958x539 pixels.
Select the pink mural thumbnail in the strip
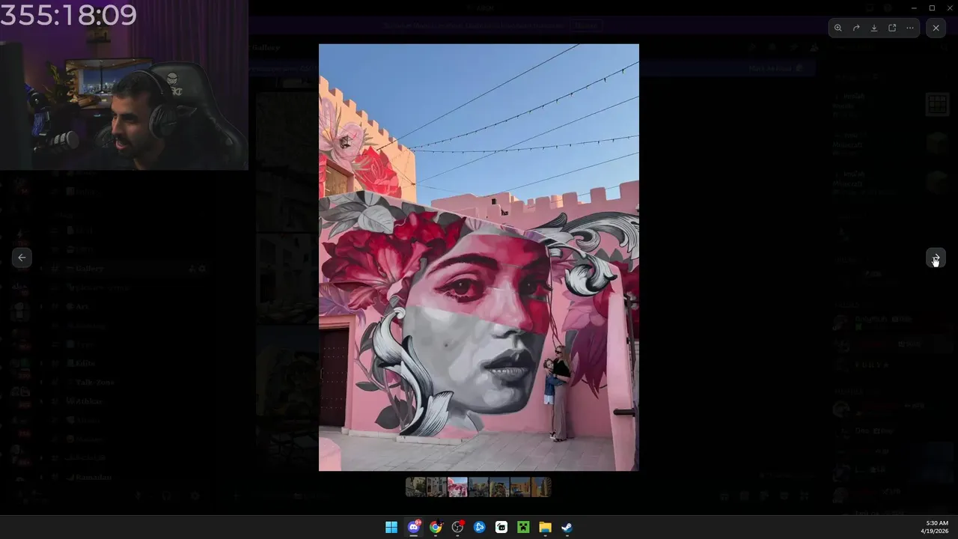[x=457, y=487]
